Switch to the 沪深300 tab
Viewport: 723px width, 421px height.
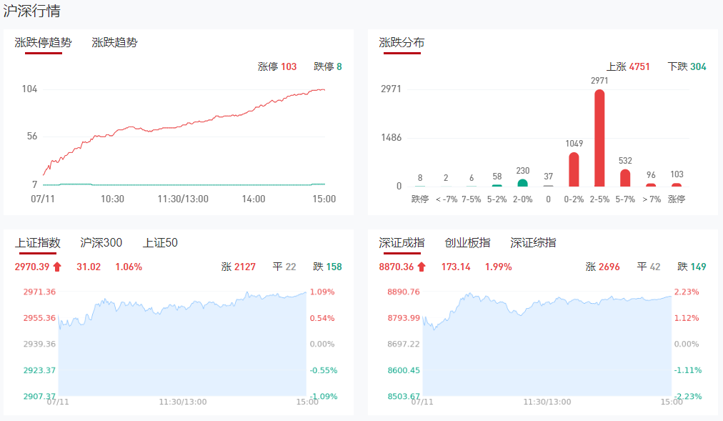click(x=101, y=242)
